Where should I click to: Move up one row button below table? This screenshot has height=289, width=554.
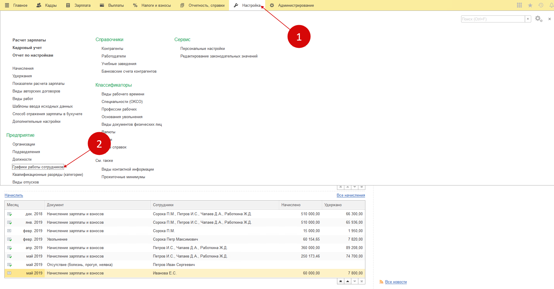tap(348, 281)
